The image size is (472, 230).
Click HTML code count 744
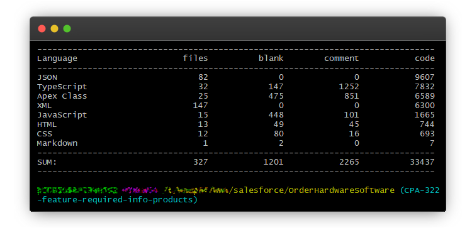427,124
